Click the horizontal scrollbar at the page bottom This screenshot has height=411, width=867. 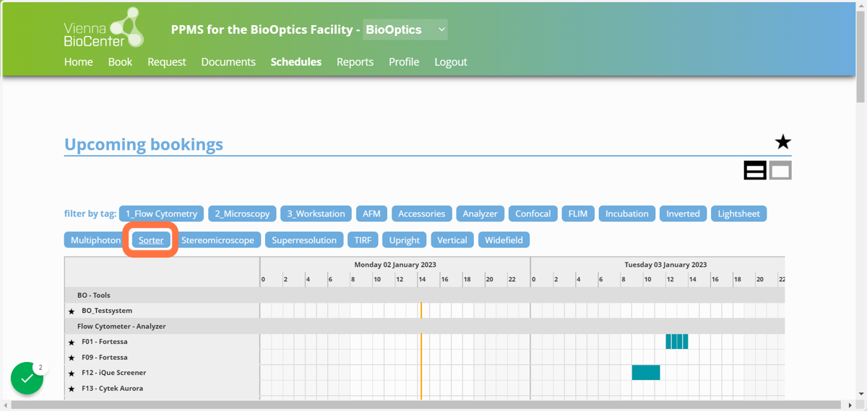[428, 405]
